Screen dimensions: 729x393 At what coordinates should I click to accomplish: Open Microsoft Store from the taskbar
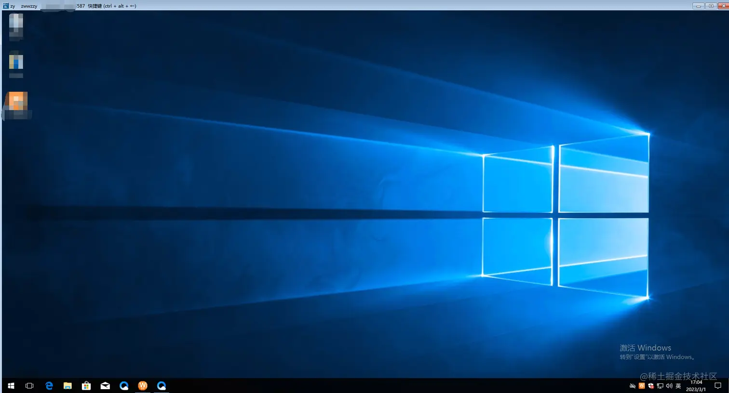86,386
